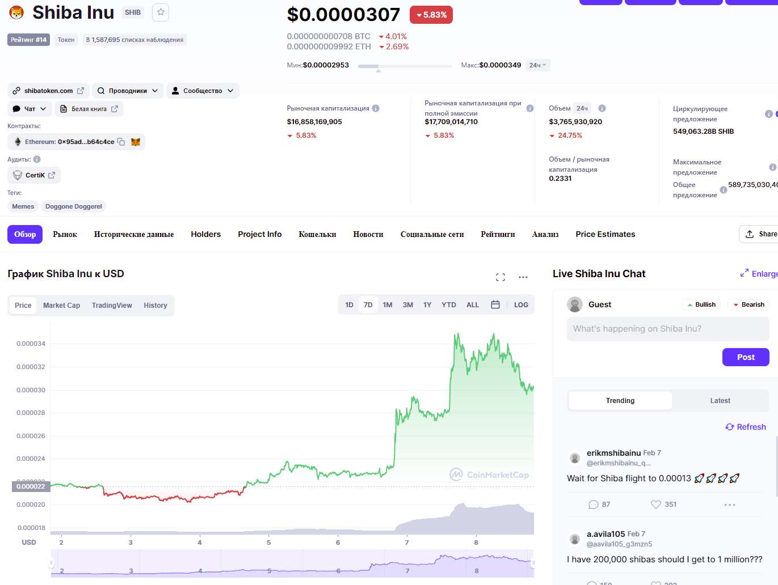Screen dimensions: 778x585
Task: Click info icon for Циркулирующее предложение
Action: 769,114
